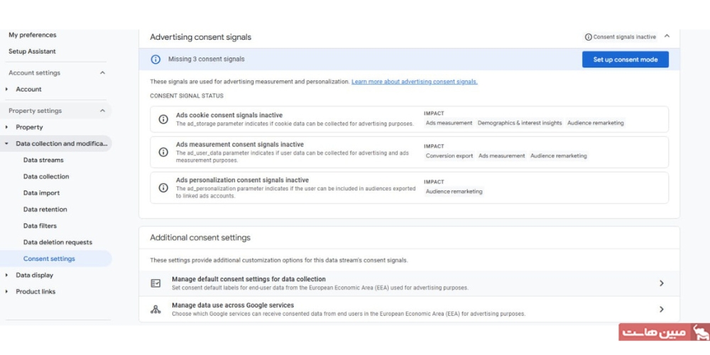Click info icon for Ads cookie consent signals

163,119
